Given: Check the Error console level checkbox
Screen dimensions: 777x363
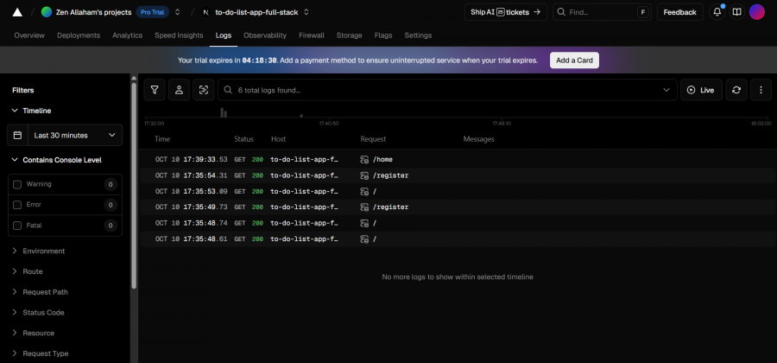Looking at the screenshot, I should tap(18, 205).
